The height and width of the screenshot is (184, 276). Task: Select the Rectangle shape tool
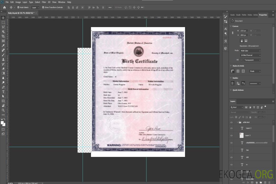3,101
